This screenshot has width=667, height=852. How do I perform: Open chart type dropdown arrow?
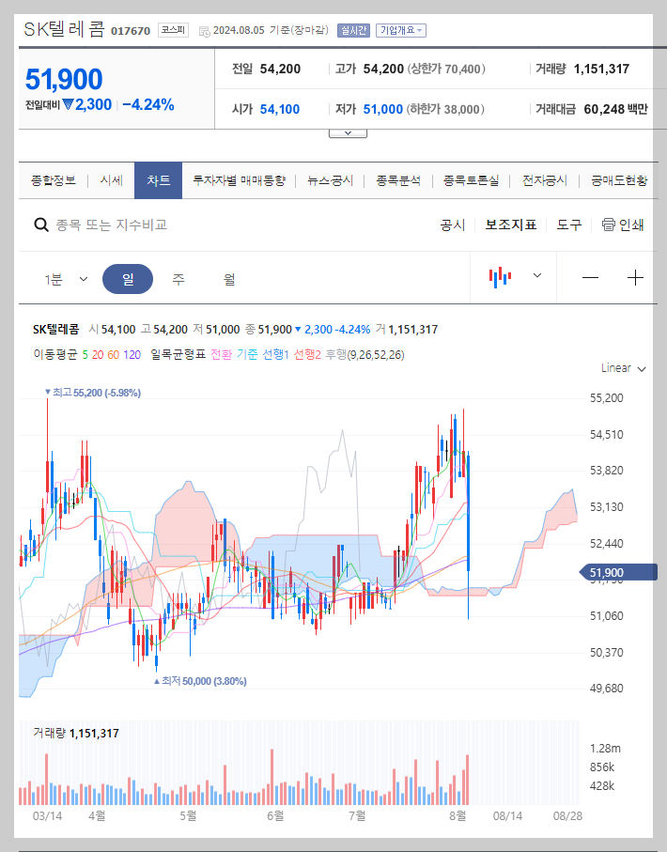point(537,275)
